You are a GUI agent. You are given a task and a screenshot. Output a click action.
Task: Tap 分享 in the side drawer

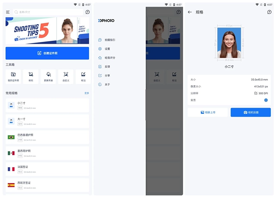[x=107, y=75]
